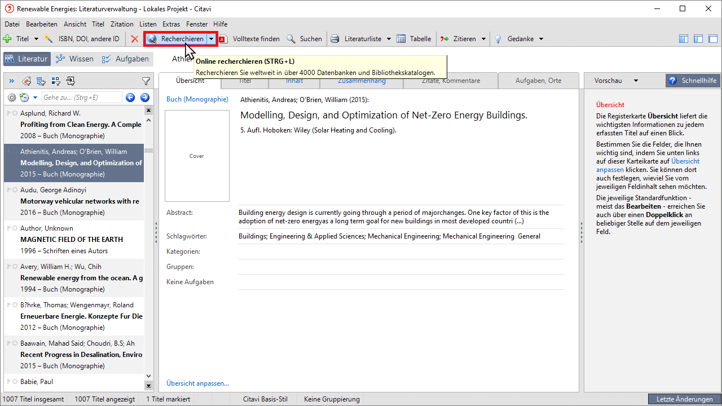Image resolution: width=722 pixels, height=406 pixels.
Task: Open the Titel dropdown arrow
Action: tap(36, 39)
